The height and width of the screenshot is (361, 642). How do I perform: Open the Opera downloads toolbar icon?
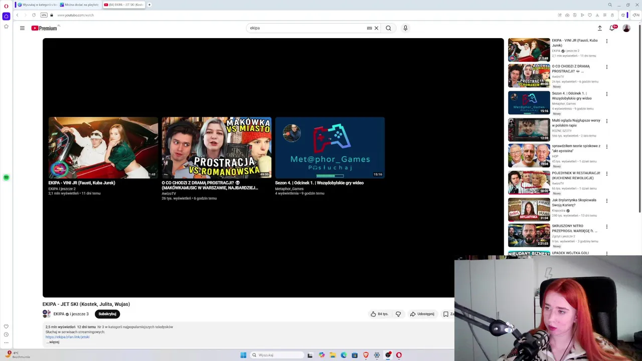[597, 15]
